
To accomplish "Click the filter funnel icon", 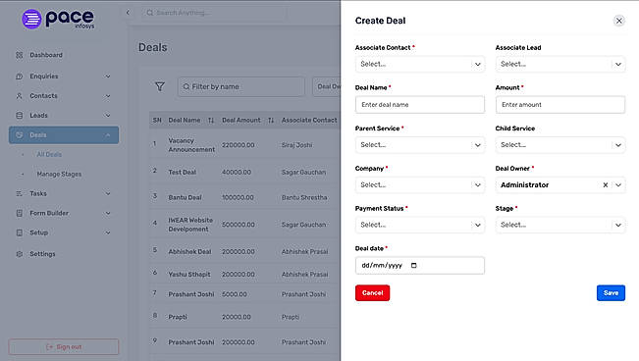I will 160,86.
